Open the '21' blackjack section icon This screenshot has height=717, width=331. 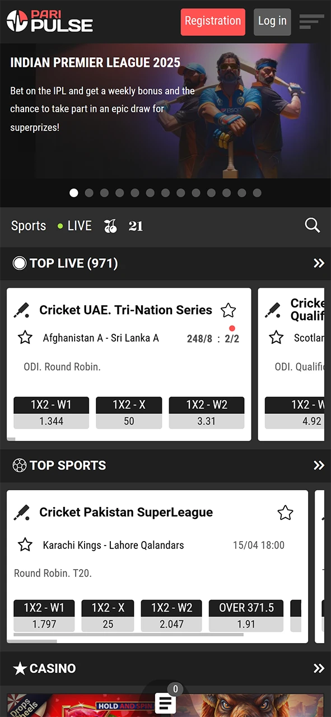pos(136,225)
